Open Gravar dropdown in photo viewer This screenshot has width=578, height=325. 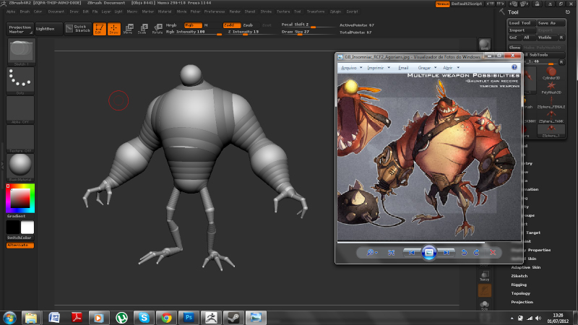(x=427, y=68)
